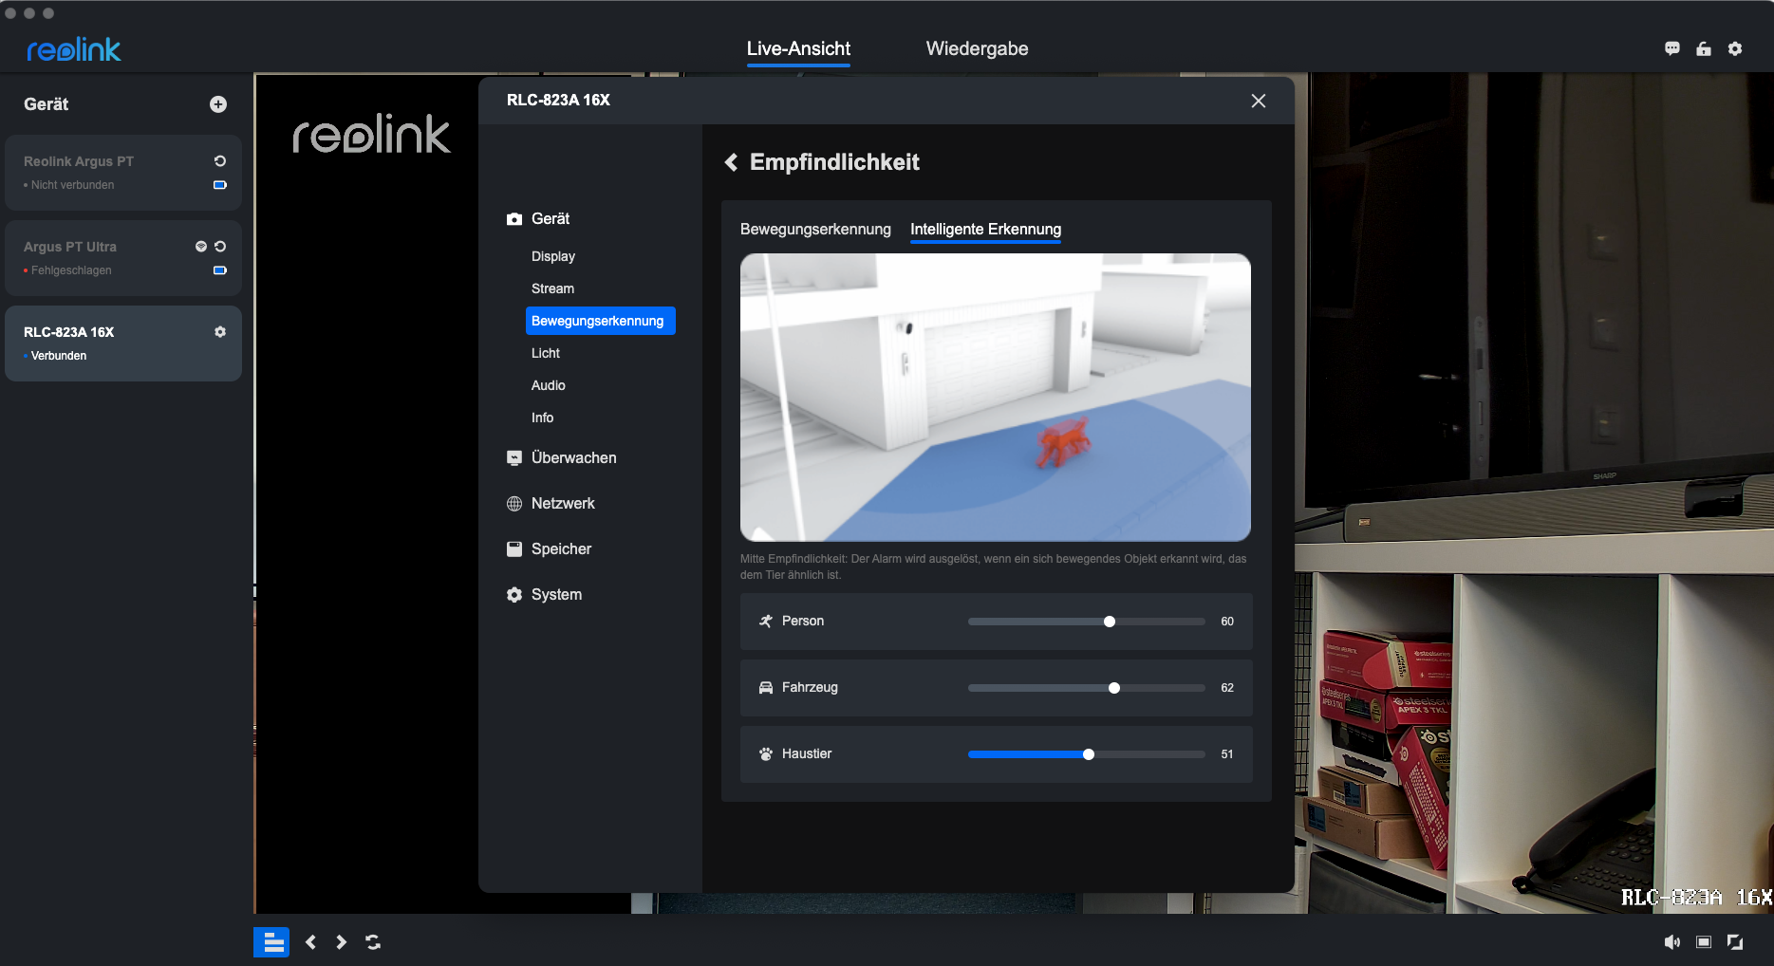Viewport: 1774px width, 966px height.
Task: Go back using Empfindlichkeit chevron
Action: 732,162
